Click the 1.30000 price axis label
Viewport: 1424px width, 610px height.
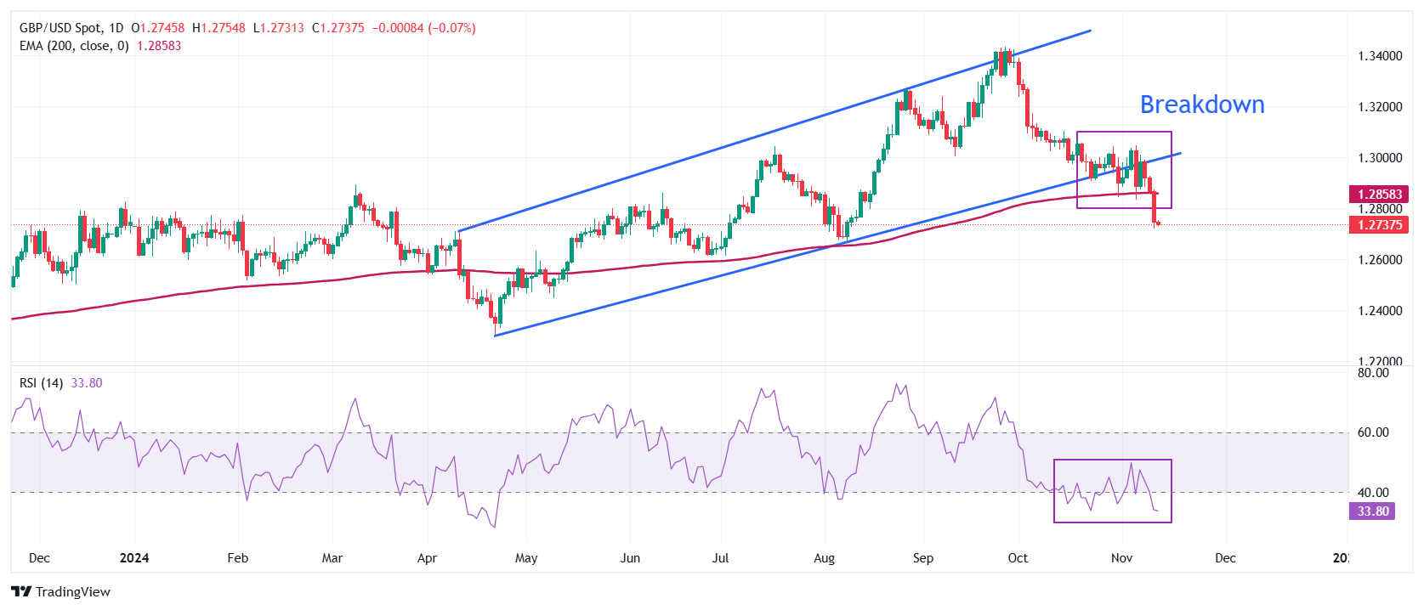click(1379, 158)
